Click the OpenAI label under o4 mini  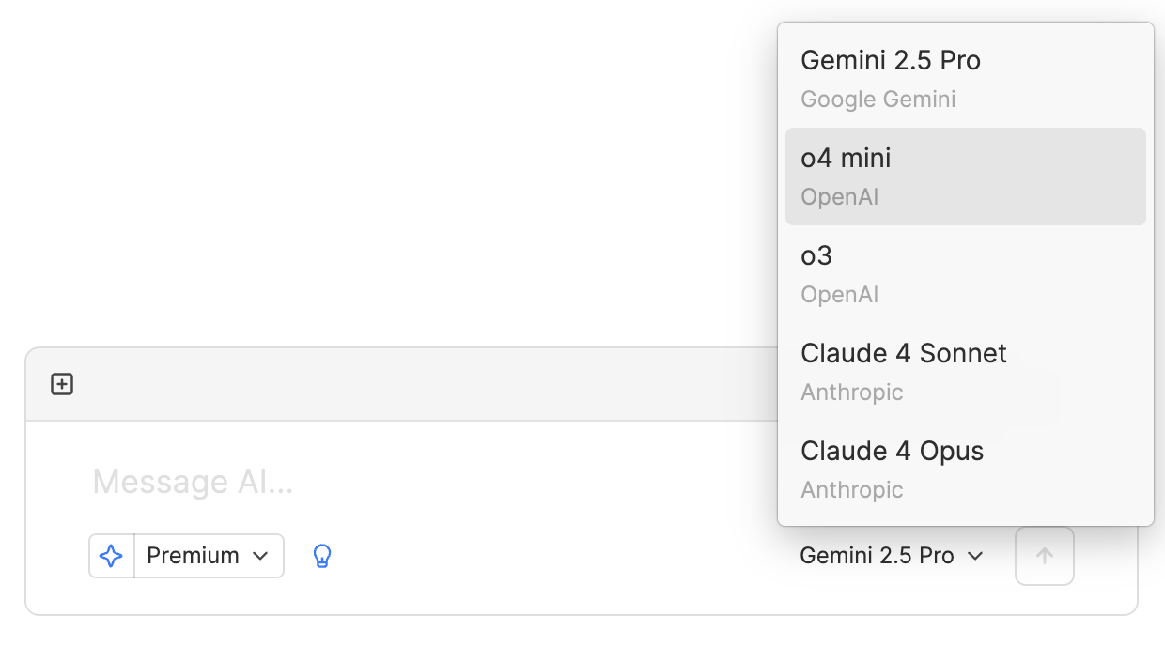(x=839, y=197)
